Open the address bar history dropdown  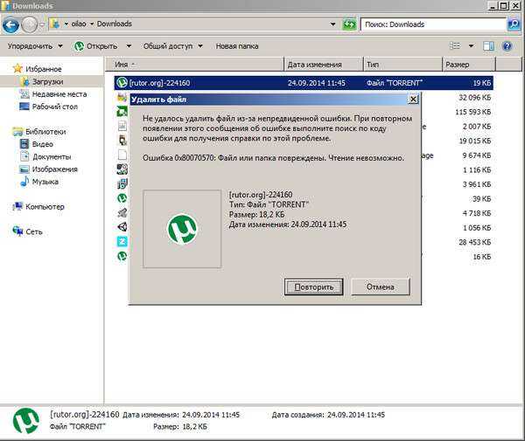pos(332,24)
